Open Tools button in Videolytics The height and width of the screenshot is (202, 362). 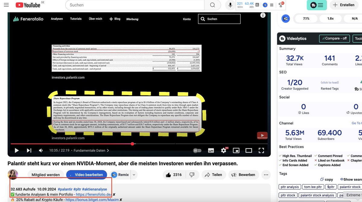357,39
